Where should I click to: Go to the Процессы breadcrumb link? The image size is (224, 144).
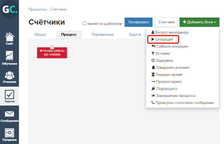click(x=37, y=9)
